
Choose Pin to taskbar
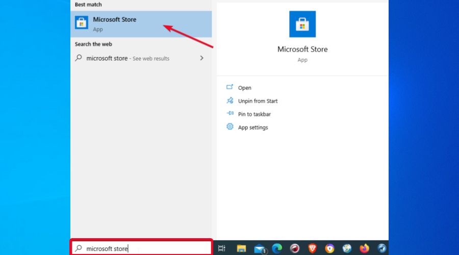[x=254, y=114]
